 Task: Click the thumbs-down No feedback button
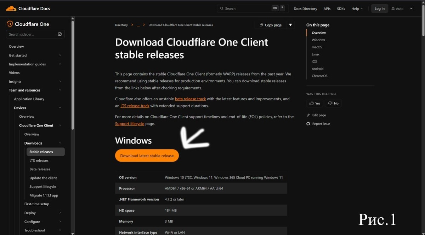click(x=333, y=103)
